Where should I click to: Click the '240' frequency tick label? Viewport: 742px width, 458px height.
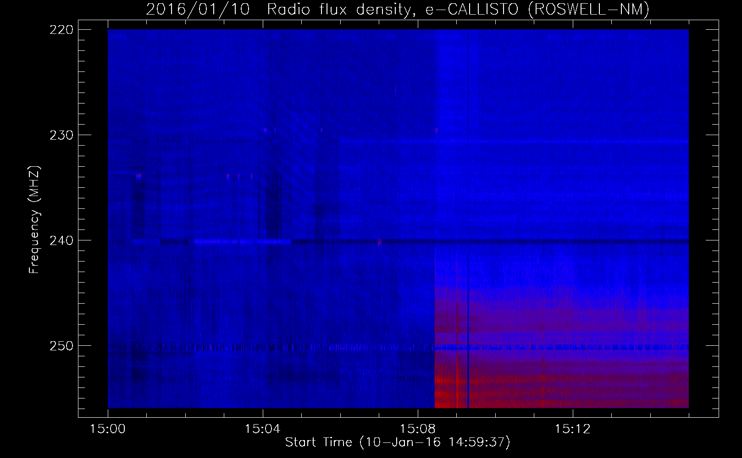pos(61,240)
